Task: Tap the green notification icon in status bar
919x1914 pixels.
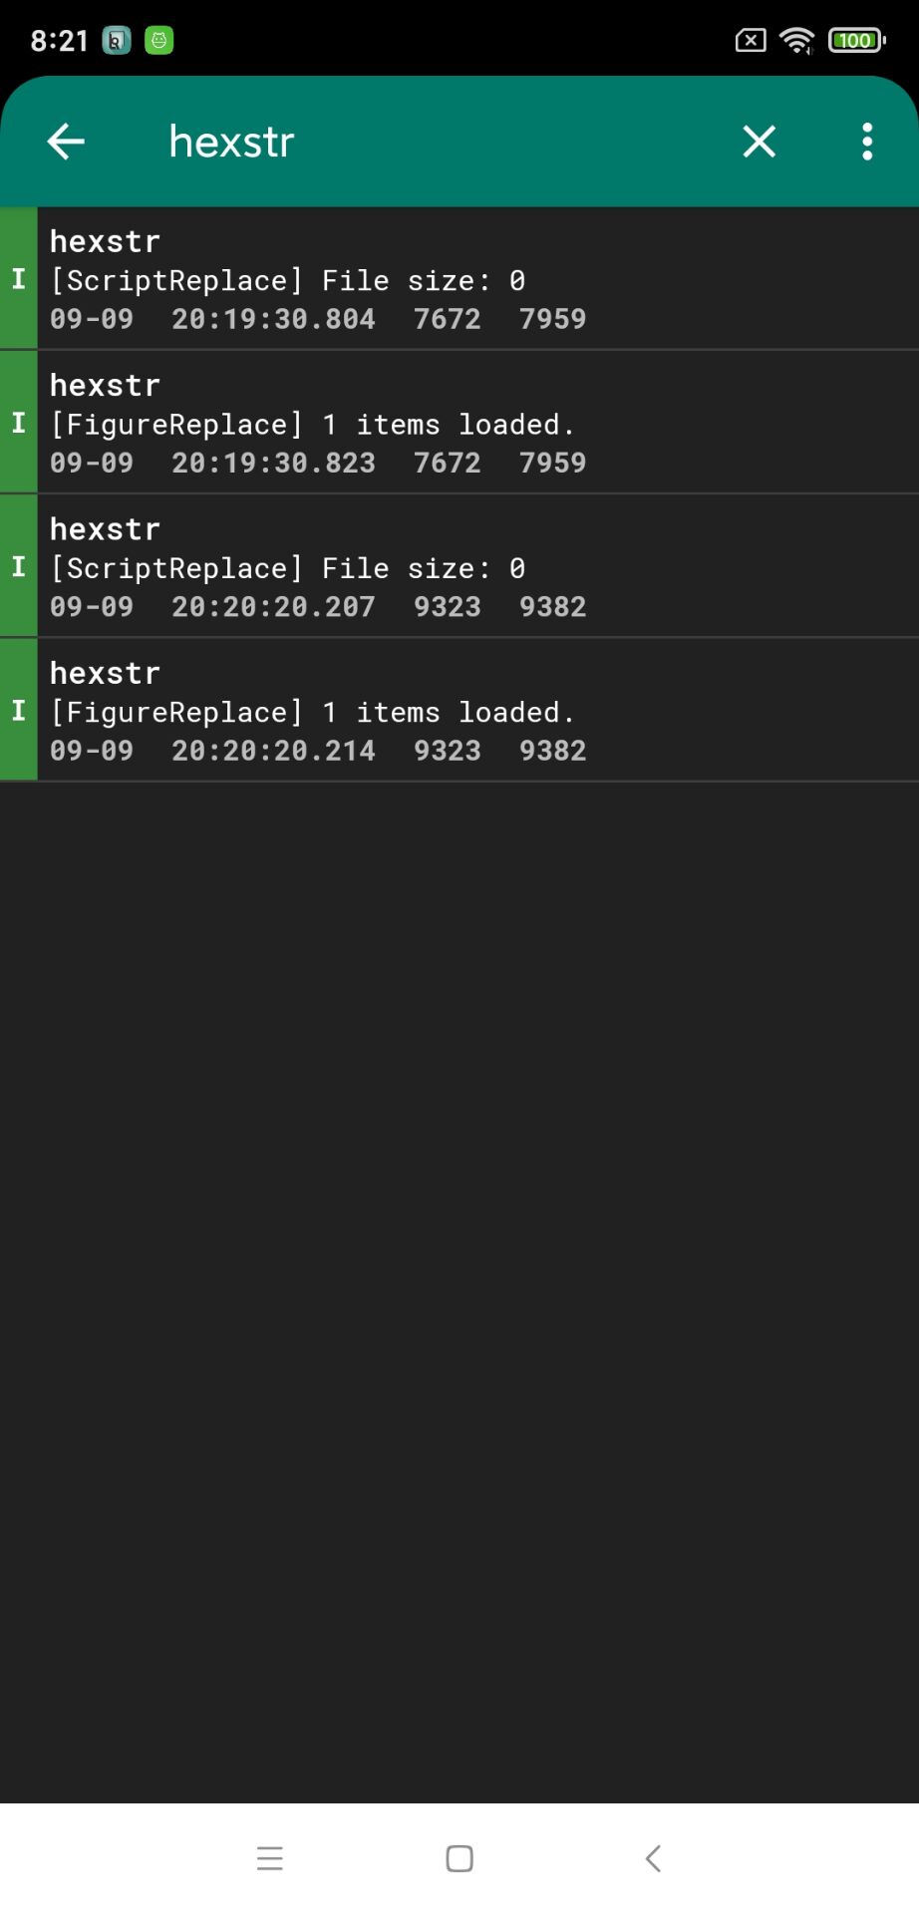Action: tap(159, 41)
